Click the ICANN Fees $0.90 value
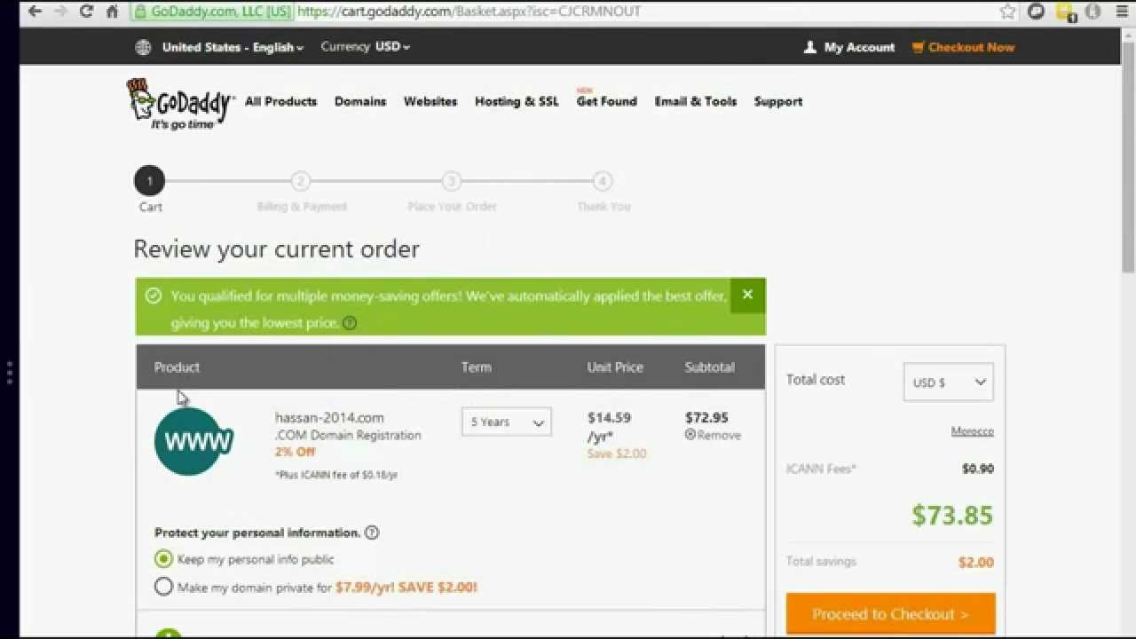This screenshot has height=639, width=1136. [978, 469]
